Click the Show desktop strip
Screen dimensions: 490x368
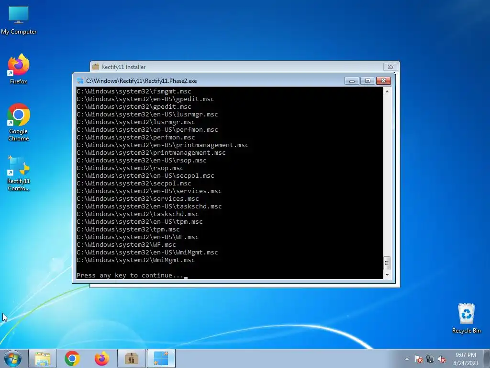pyautogui.click(x=487, y=358)
